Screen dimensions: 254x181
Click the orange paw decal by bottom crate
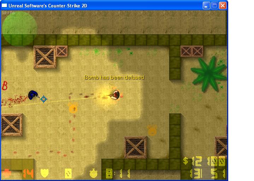152,130
